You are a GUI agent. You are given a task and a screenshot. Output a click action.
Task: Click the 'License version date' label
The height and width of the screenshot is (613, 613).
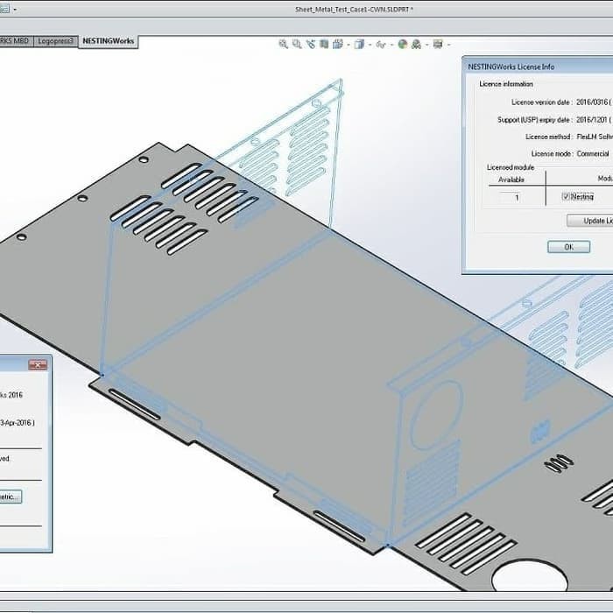(x=542, y=102)
